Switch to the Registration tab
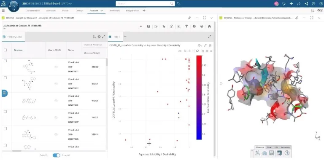324x160 pixels. tap(132, 11)
